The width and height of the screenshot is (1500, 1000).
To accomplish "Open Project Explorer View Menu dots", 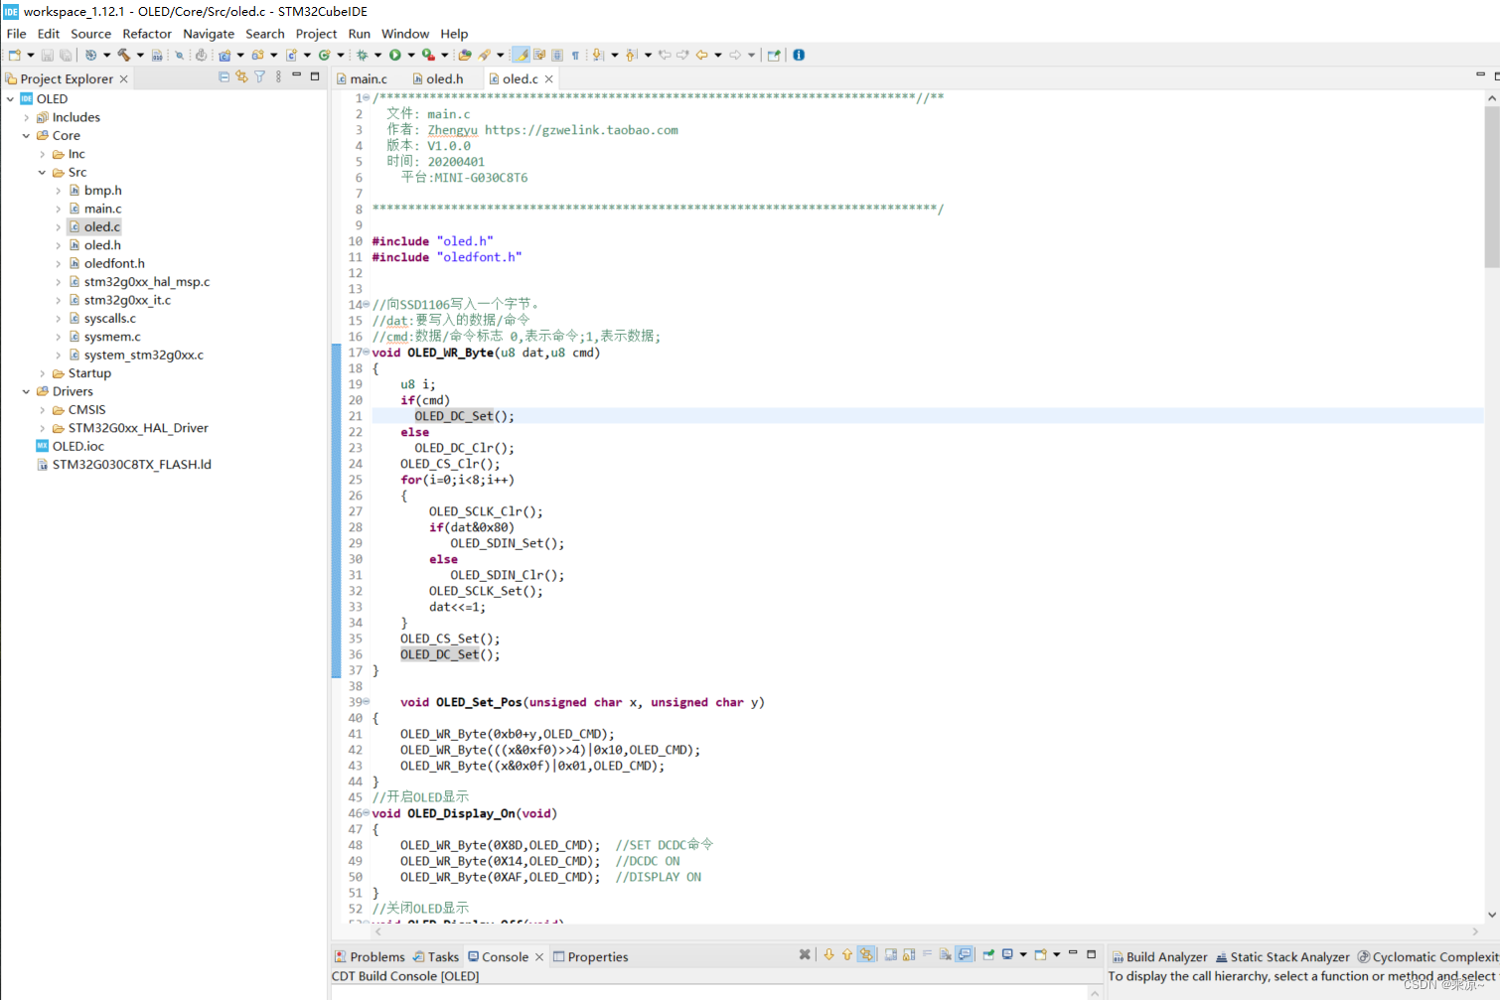I will click(x=278, y=76).
